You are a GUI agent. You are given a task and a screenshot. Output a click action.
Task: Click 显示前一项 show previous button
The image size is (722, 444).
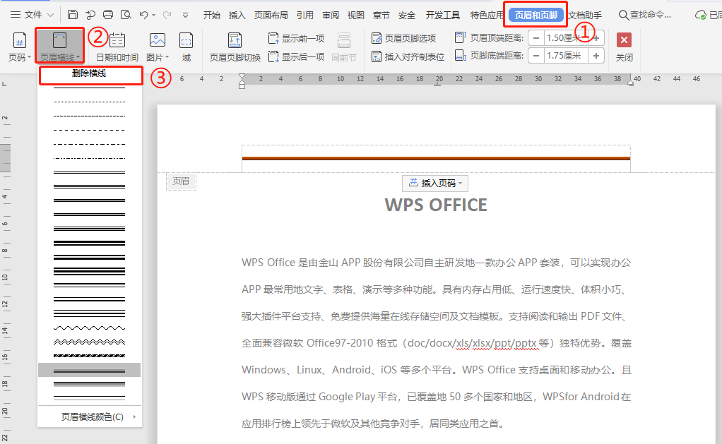[296, 39]
